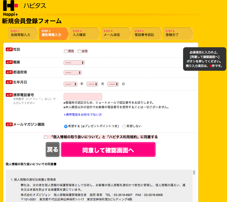Open the 携帯電話をお持ちでない方 link
The height and width of the screenshot is (202, 227).
pos(83,115)
